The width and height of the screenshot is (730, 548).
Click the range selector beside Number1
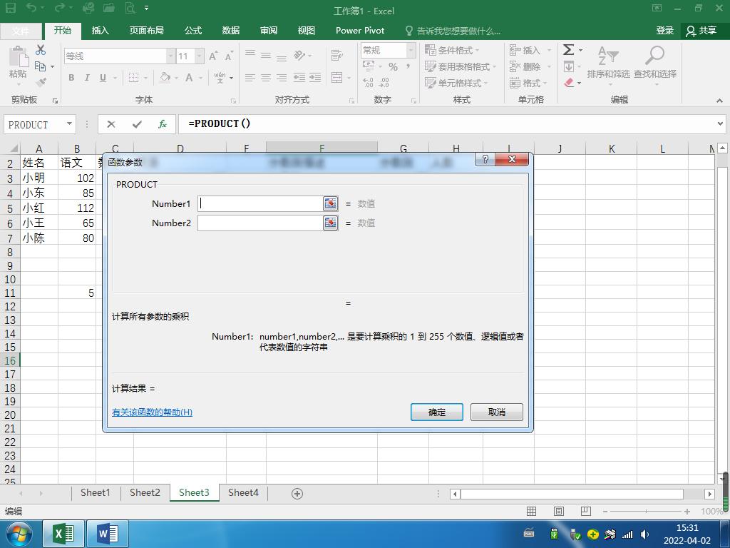tap(330, 203)
